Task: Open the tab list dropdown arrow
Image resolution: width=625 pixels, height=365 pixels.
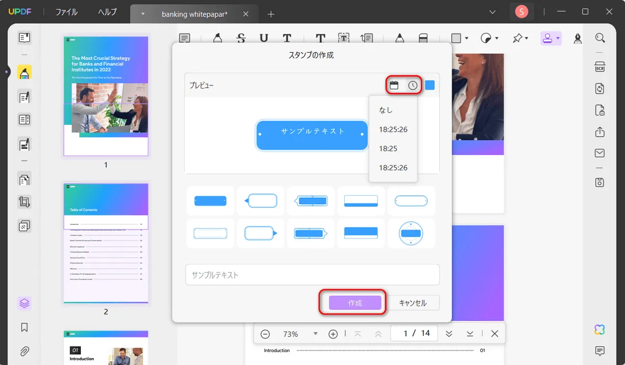Action: [x=143, y=14]
